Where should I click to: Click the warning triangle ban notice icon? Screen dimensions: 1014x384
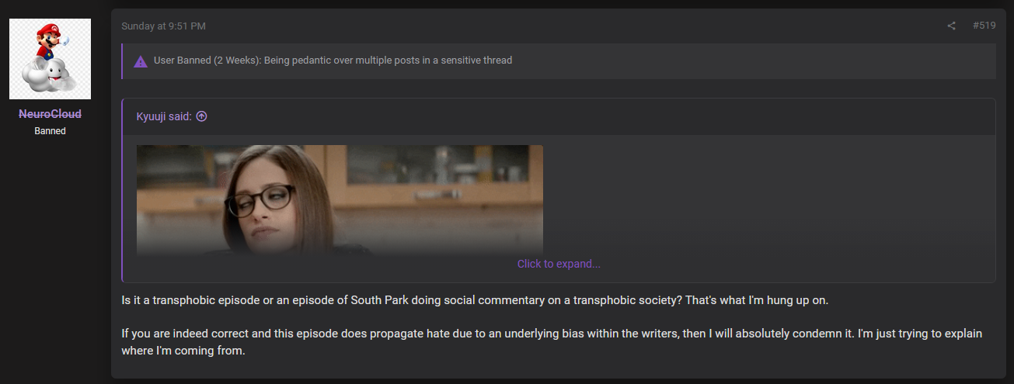coord(141,61)
